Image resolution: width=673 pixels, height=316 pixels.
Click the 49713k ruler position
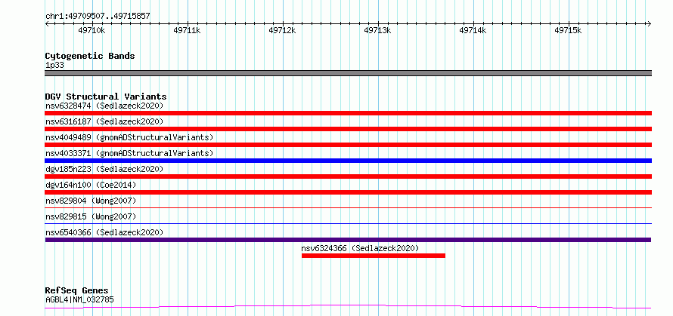coord(377,30)
